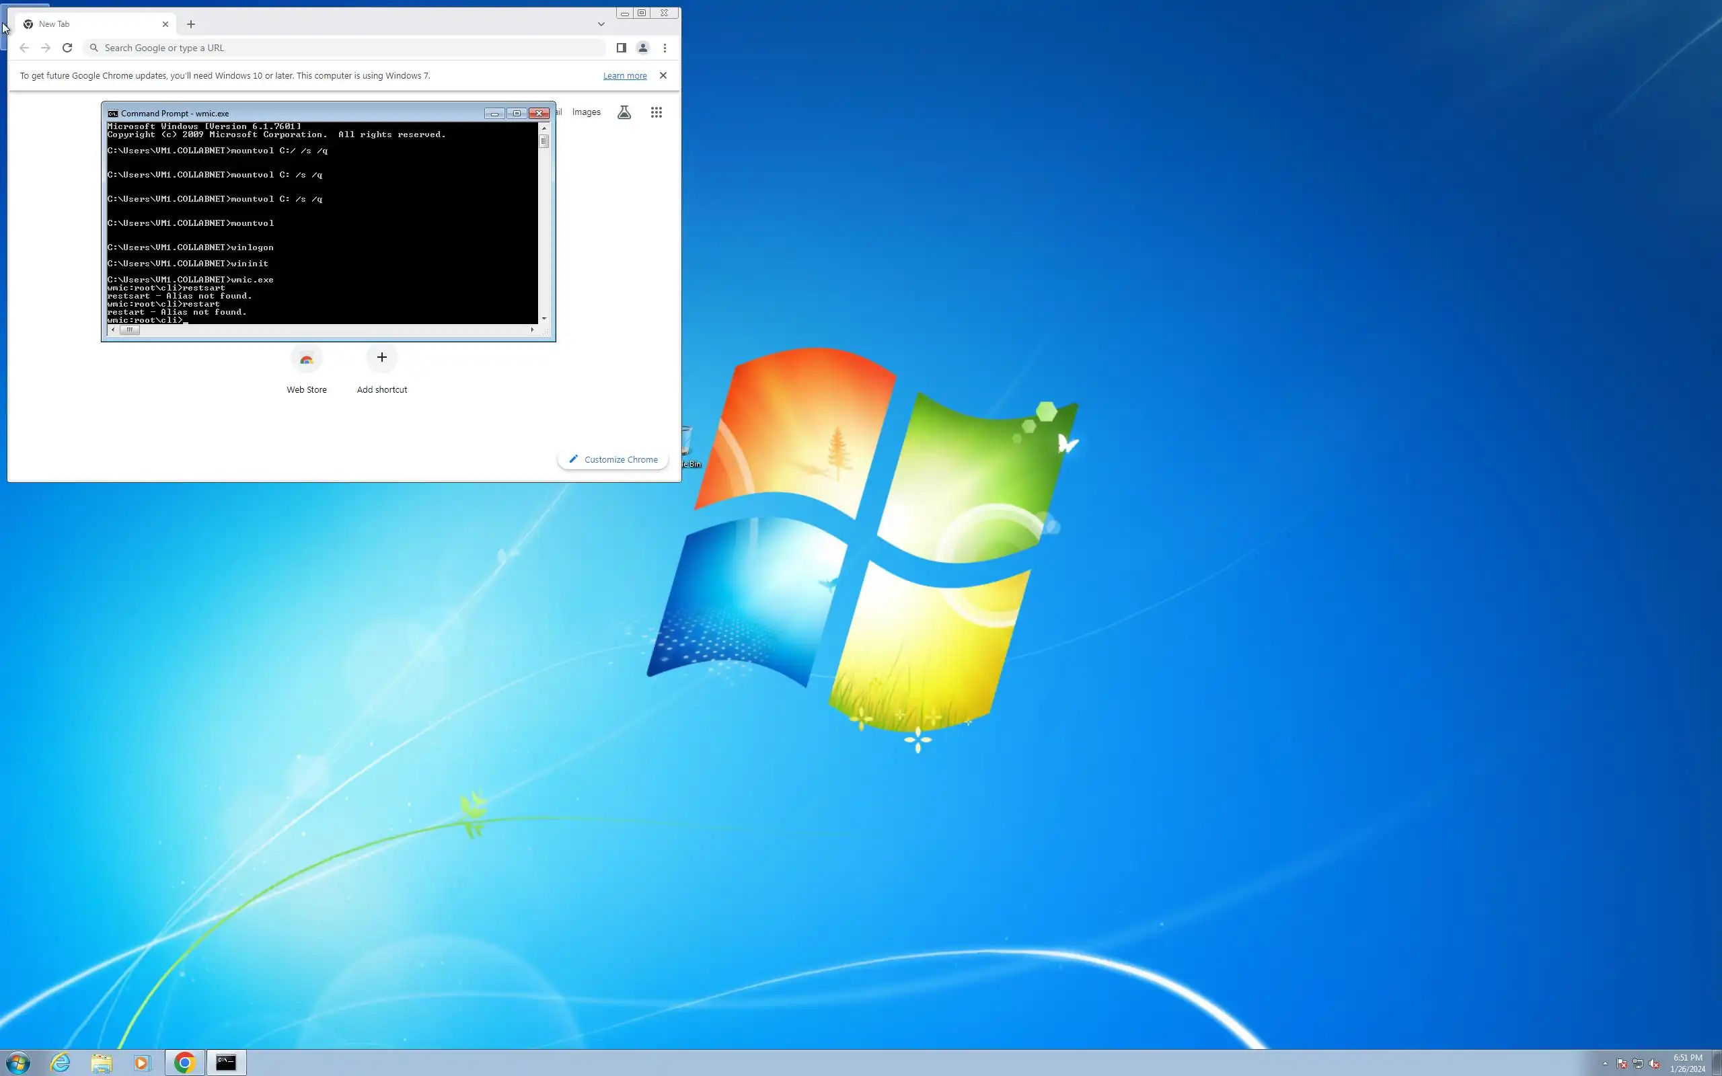Click Search Labs flask icon
Image resolution: width=1722 pixels, height=1076 pixels.
coord(624,112)
